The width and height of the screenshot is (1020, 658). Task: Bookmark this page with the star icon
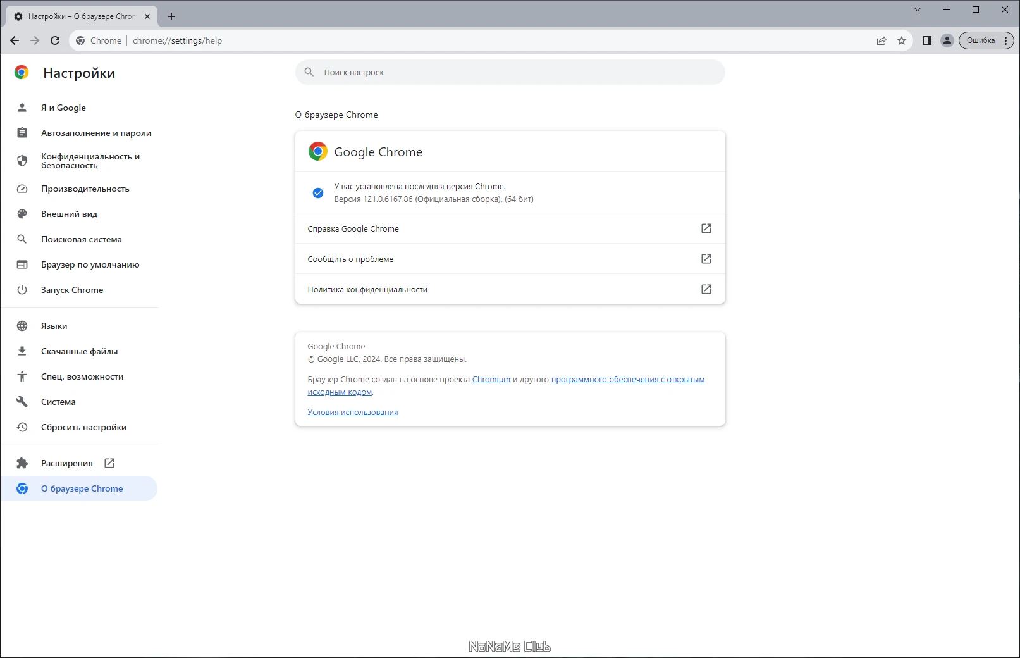coord(902,40)
